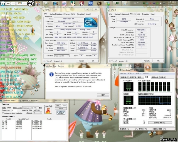
Task: Click the memory 602 MB gauge
Action: coord(128,100)
